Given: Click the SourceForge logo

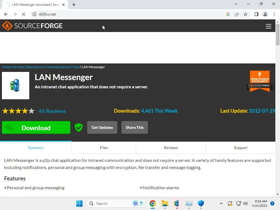Looking at the screenshot, I should 32,26.
